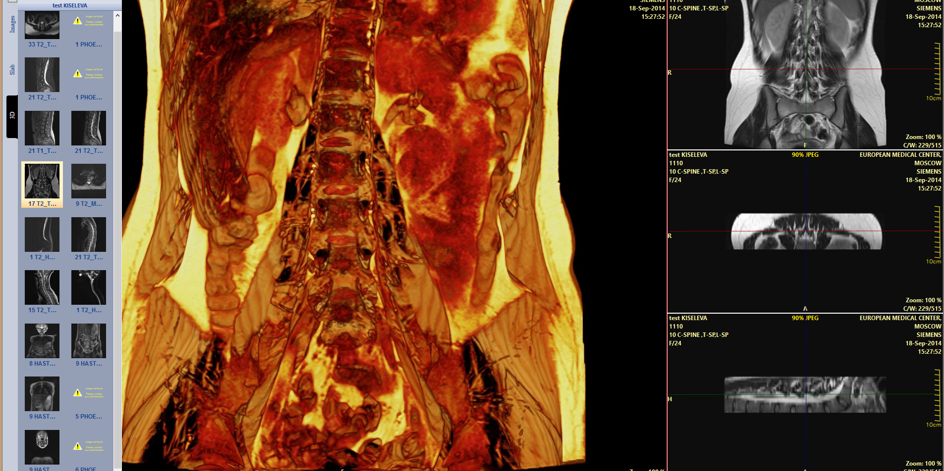The width and height of the screenshot is (944, 471).
Task: Click the 90% JPEG label in middle view
Action: [805, 155]
